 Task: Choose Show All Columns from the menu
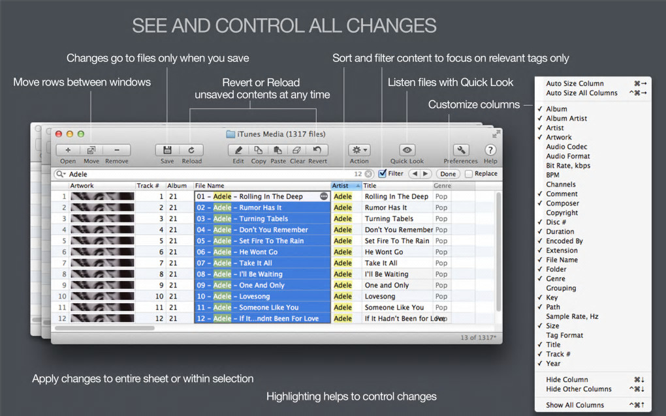575,405
